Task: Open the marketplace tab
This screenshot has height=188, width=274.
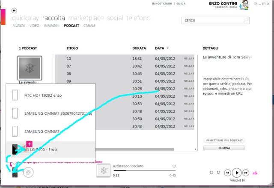Action: 86,18
